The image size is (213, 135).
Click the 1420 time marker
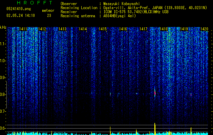(204, 29)
